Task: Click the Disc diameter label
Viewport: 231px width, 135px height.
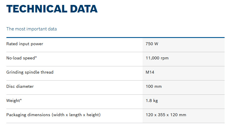Action: point(20,87)
